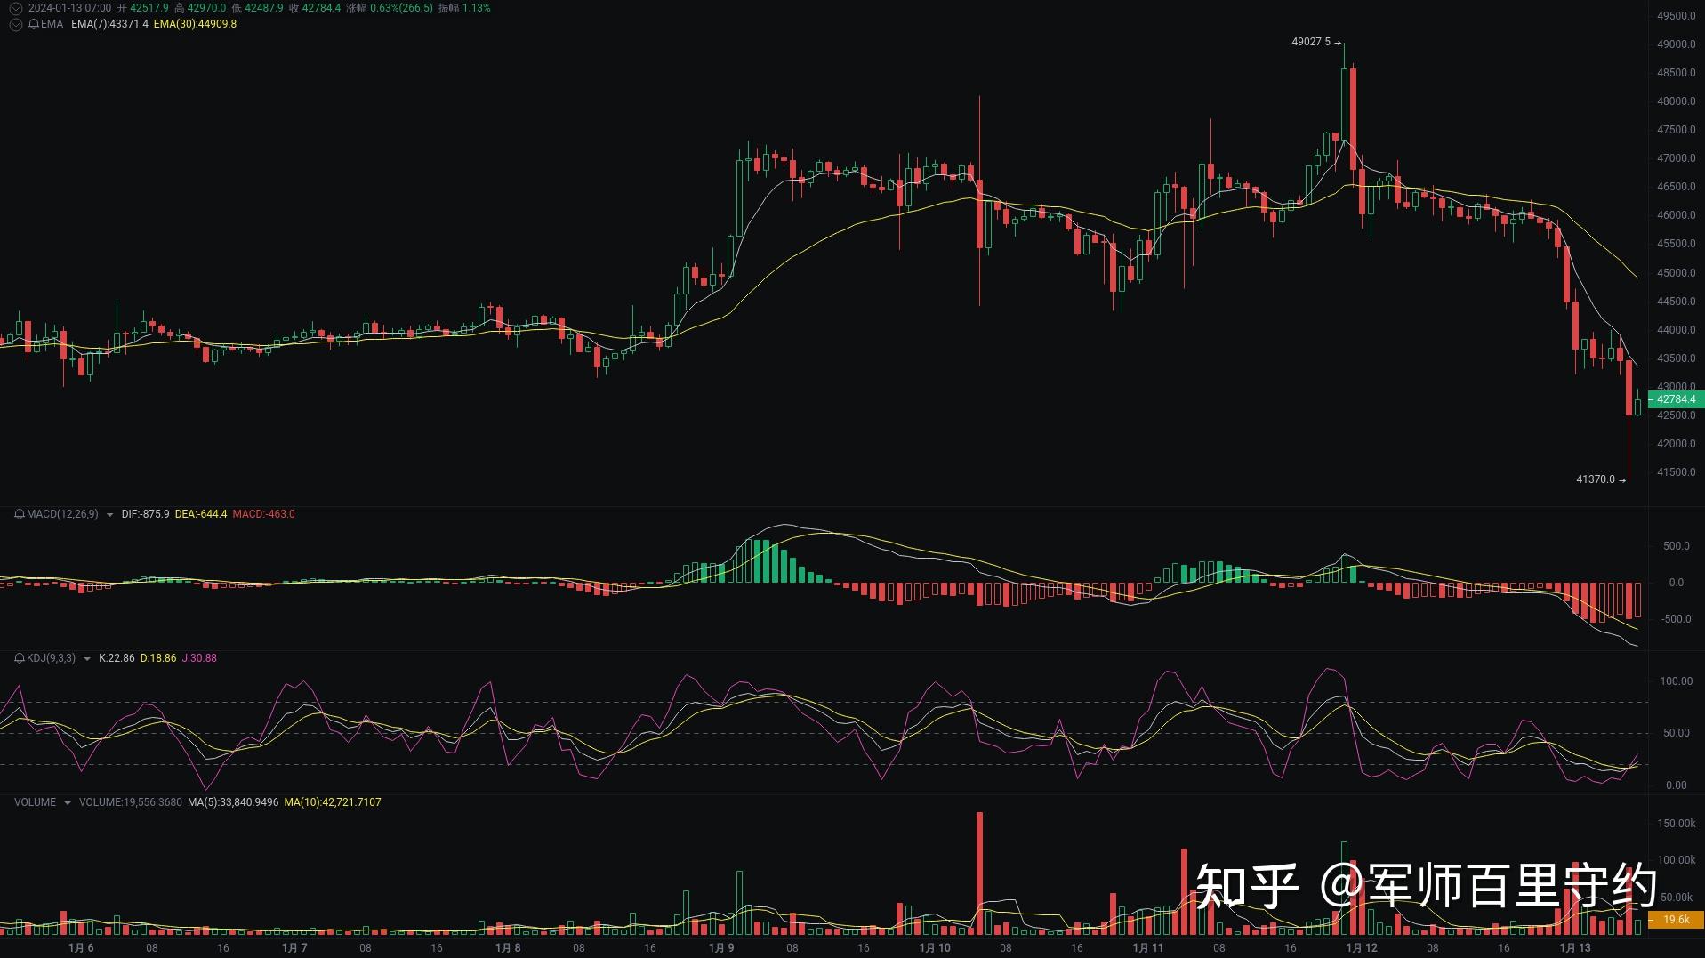The image size is (1705, 958).
Task: Click the 150.00k volume axis label
Action: [1677, 824]
